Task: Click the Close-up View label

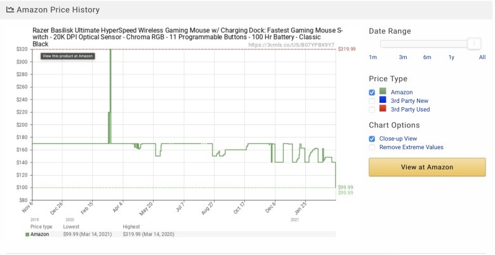Action: click(398, 138)
